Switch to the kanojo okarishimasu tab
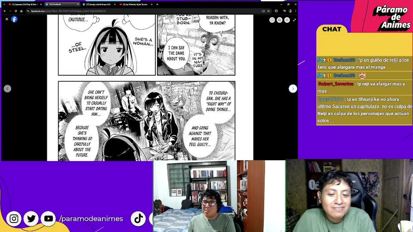This screenshot has width=413, height=232. 99,5
